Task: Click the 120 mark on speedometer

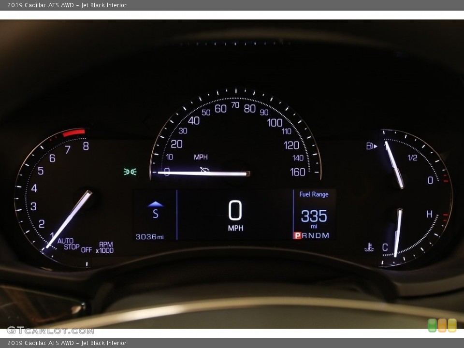Action: [x=291, y=145]
